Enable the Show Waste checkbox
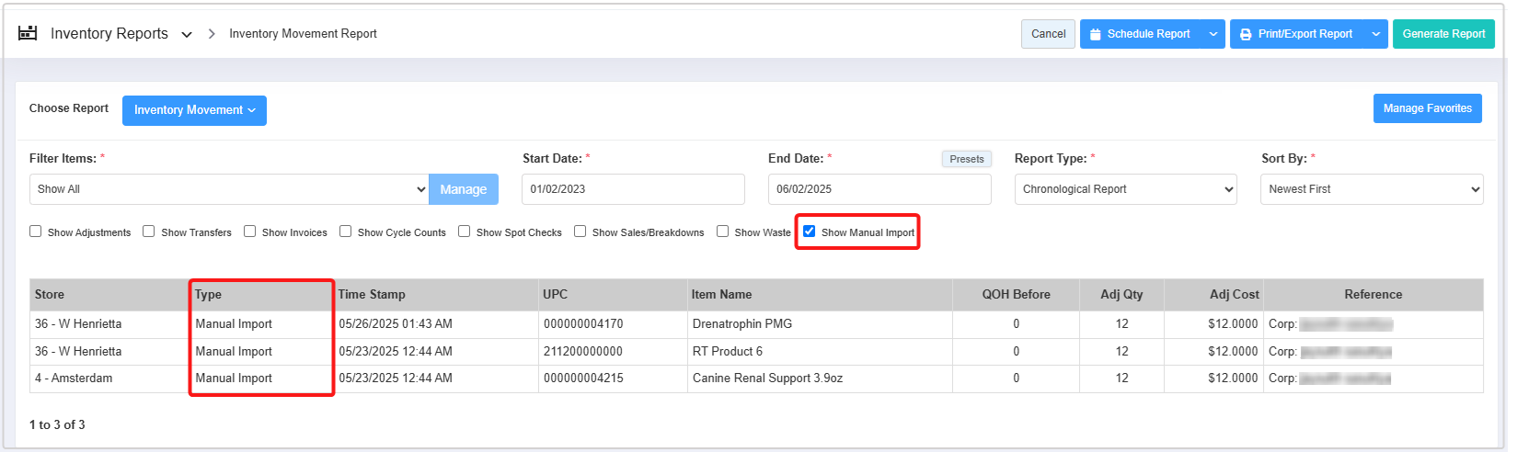 723,232
